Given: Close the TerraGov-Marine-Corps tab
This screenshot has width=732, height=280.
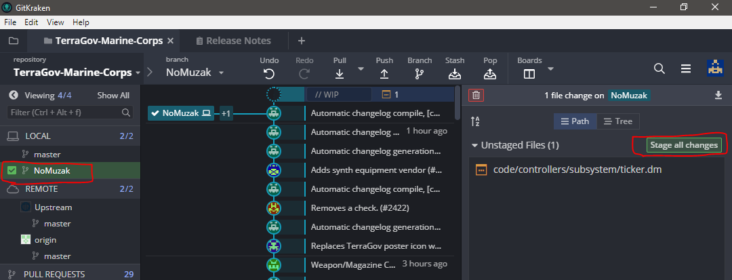Looking at the screenshot, I should click(x=170, y=41).
